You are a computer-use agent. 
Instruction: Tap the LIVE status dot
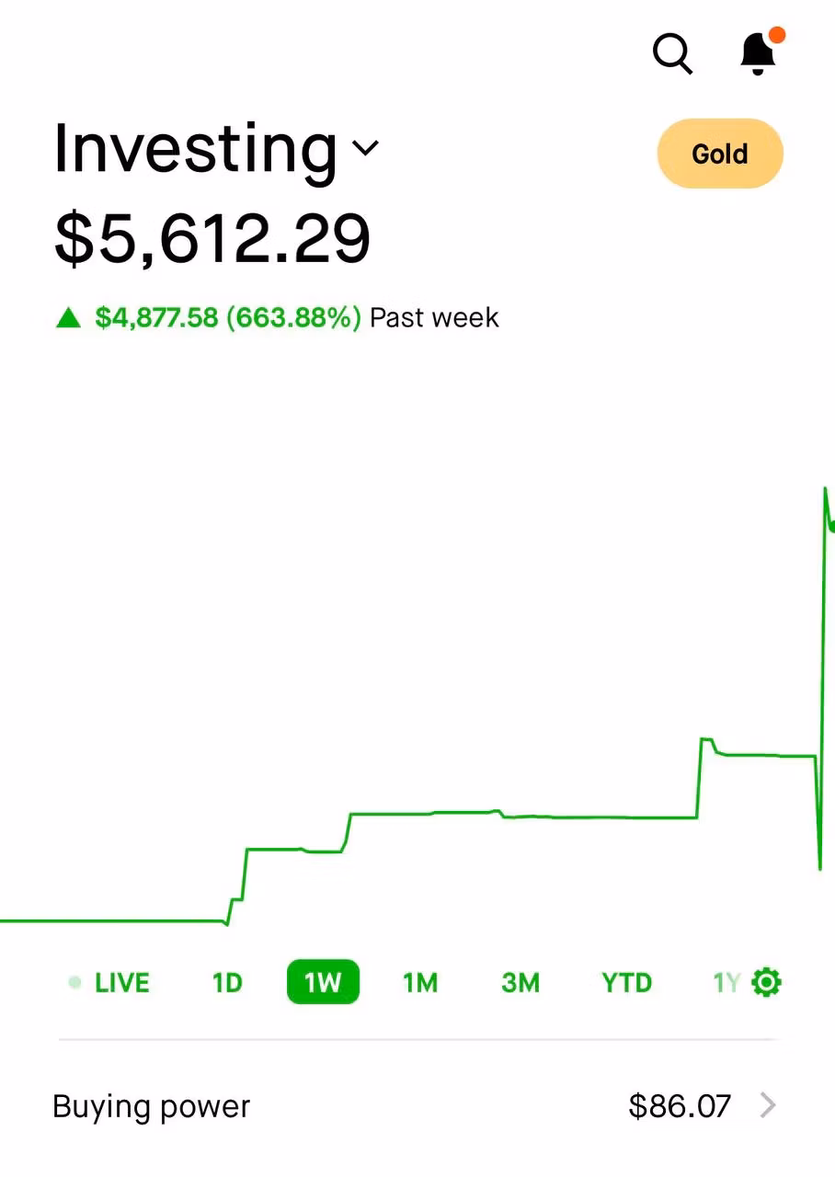[x=74, y=983]
